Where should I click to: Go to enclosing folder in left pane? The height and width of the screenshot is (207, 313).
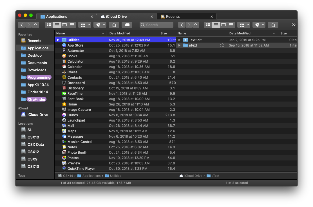(35, 25)
